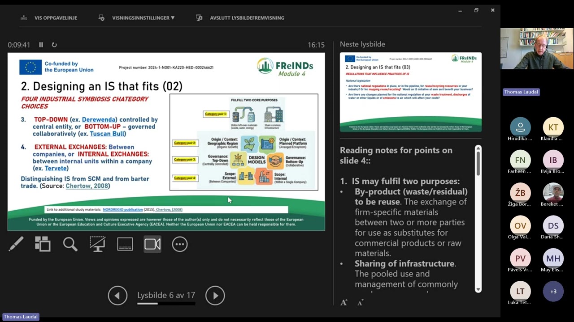Advance to the next slide

(x=215, y=296)
